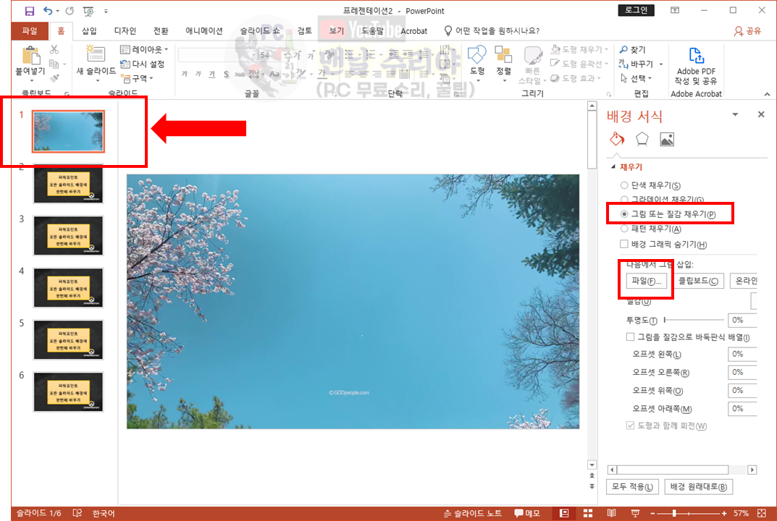Open ribbon display options button
The width and height of the screenshot is (777, 521).
click(x=675, y=10)
